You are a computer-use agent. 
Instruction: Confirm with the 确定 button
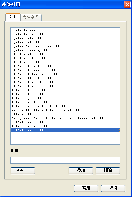pyautogui.click(x=86, y=188)
